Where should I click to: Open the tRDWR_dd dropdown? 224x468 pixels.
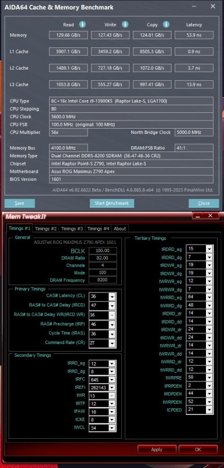(x=209, y=338)
